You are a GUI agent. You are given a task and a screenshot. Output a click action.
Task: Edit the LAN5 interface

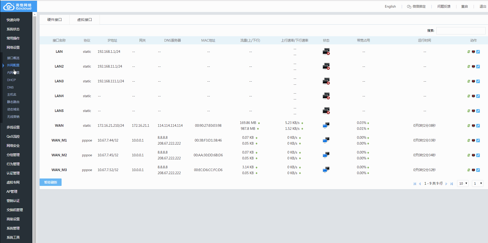pyautogui.click(x=478, y=111)
